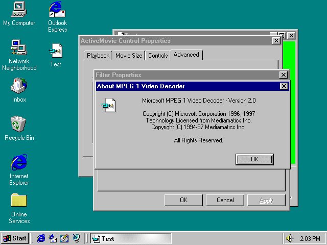Close the Test player window behind
327x245 pixels.
291,36
